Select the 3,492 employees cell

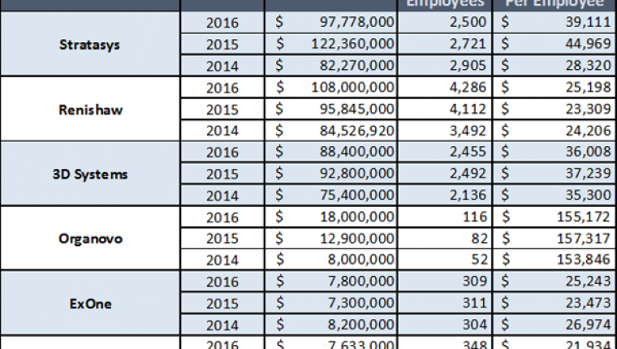pyautogui.click(x=445, y=130)
